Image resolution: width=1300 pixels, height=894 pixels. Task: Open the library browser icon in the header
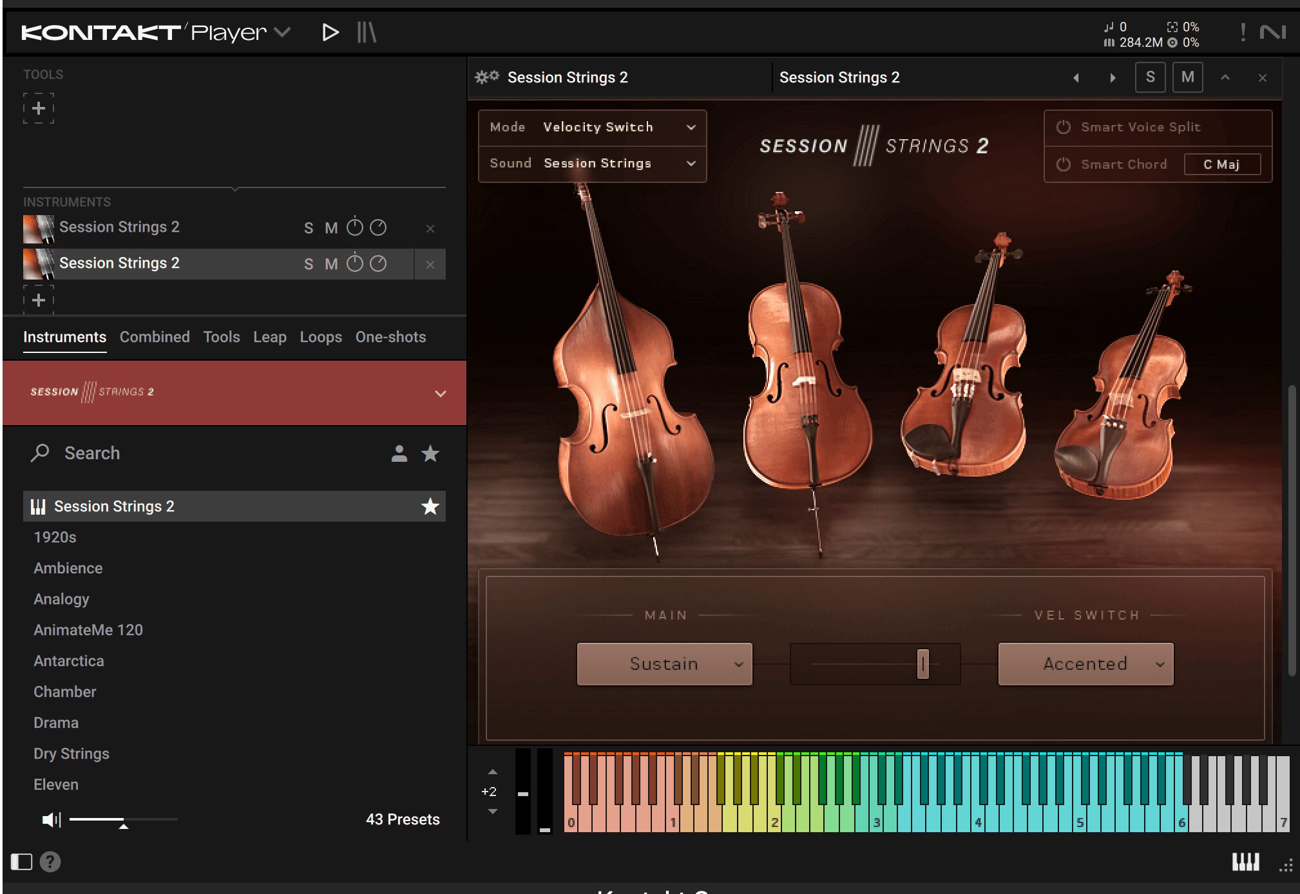coord(367,32)
